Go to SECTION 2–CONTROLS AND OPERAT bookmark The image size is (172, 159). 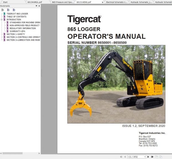pos(24,37)
